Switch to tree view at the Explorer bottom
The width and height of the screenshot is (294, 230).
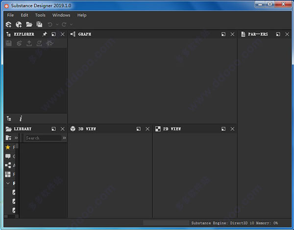pyautogui.click(x=9, y=119)
